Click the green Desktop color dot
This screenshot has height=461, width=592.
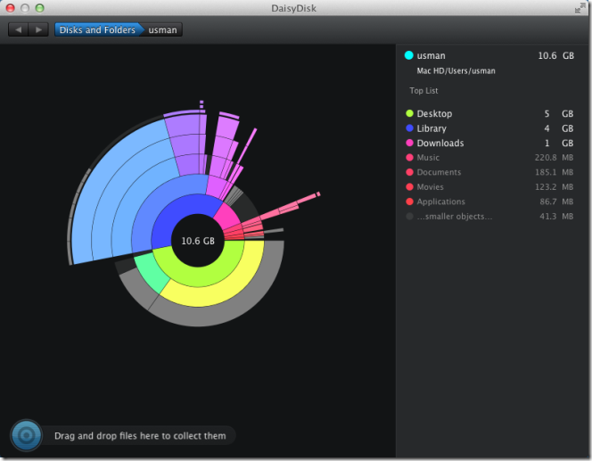tap(409, 113)
